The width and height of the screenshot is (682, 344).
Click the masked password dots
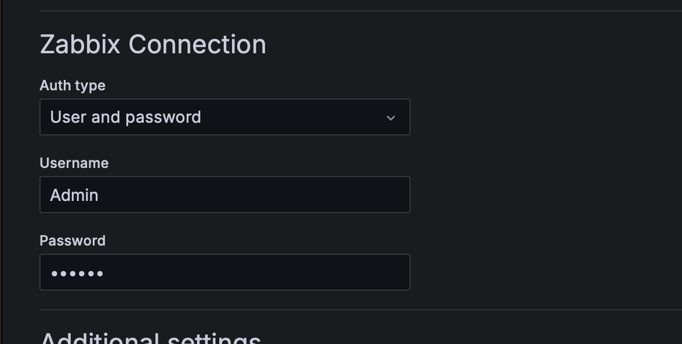(77, 273)
